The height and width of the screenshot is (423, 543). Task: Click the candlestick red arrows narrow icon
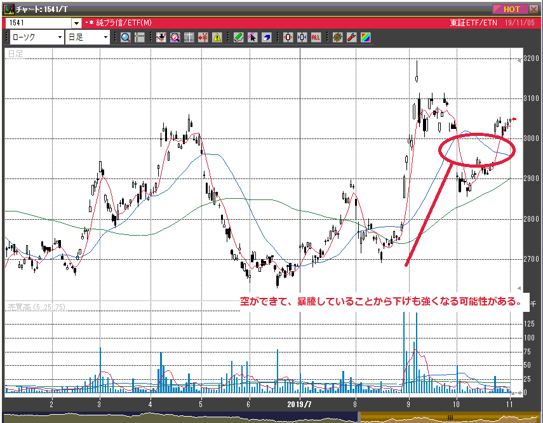point(288,37)
